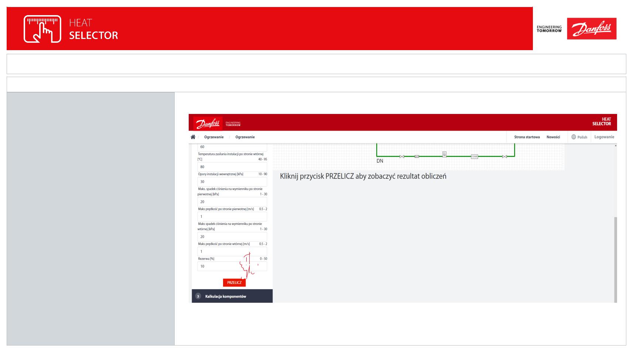Open the Polish language selector
Screen dimensions: 630x354
click(579, 137)
